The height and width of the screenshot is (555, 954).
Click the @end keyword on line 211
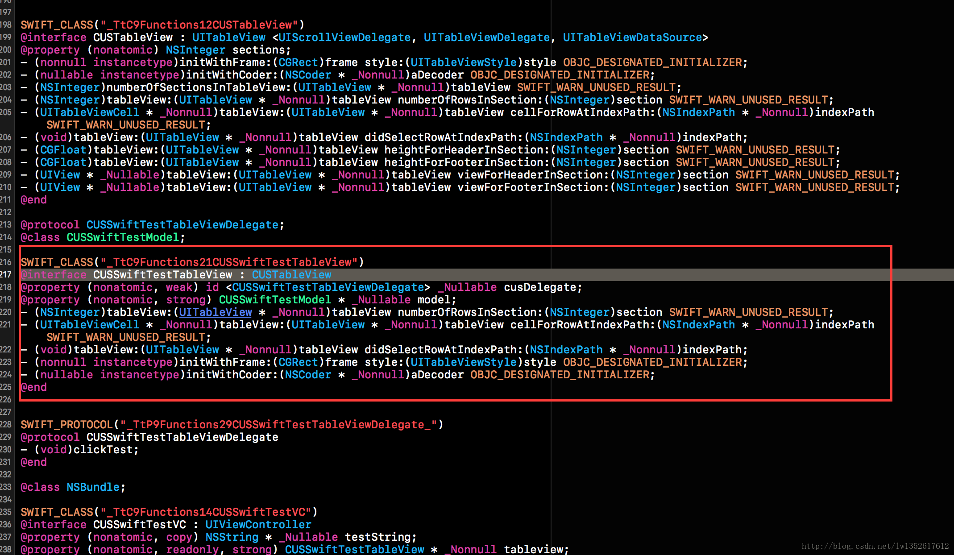33,200
